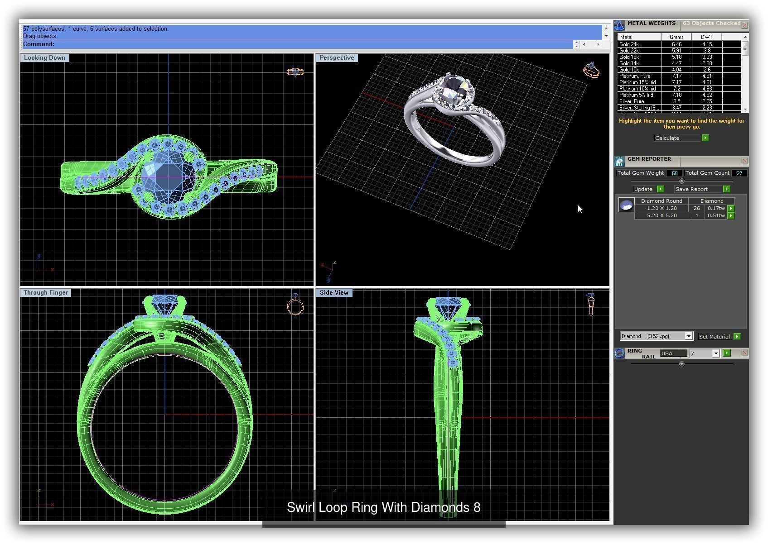Image resolution: width=768 pixels, height=544 pixels.
Task: Click the Total Gem Weight value field
Action: (x=674, y=173)
